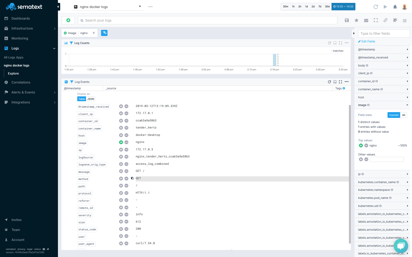Exclude nginx in Top values
This screenshot has height=257, width=412.
tap(366, 146)
